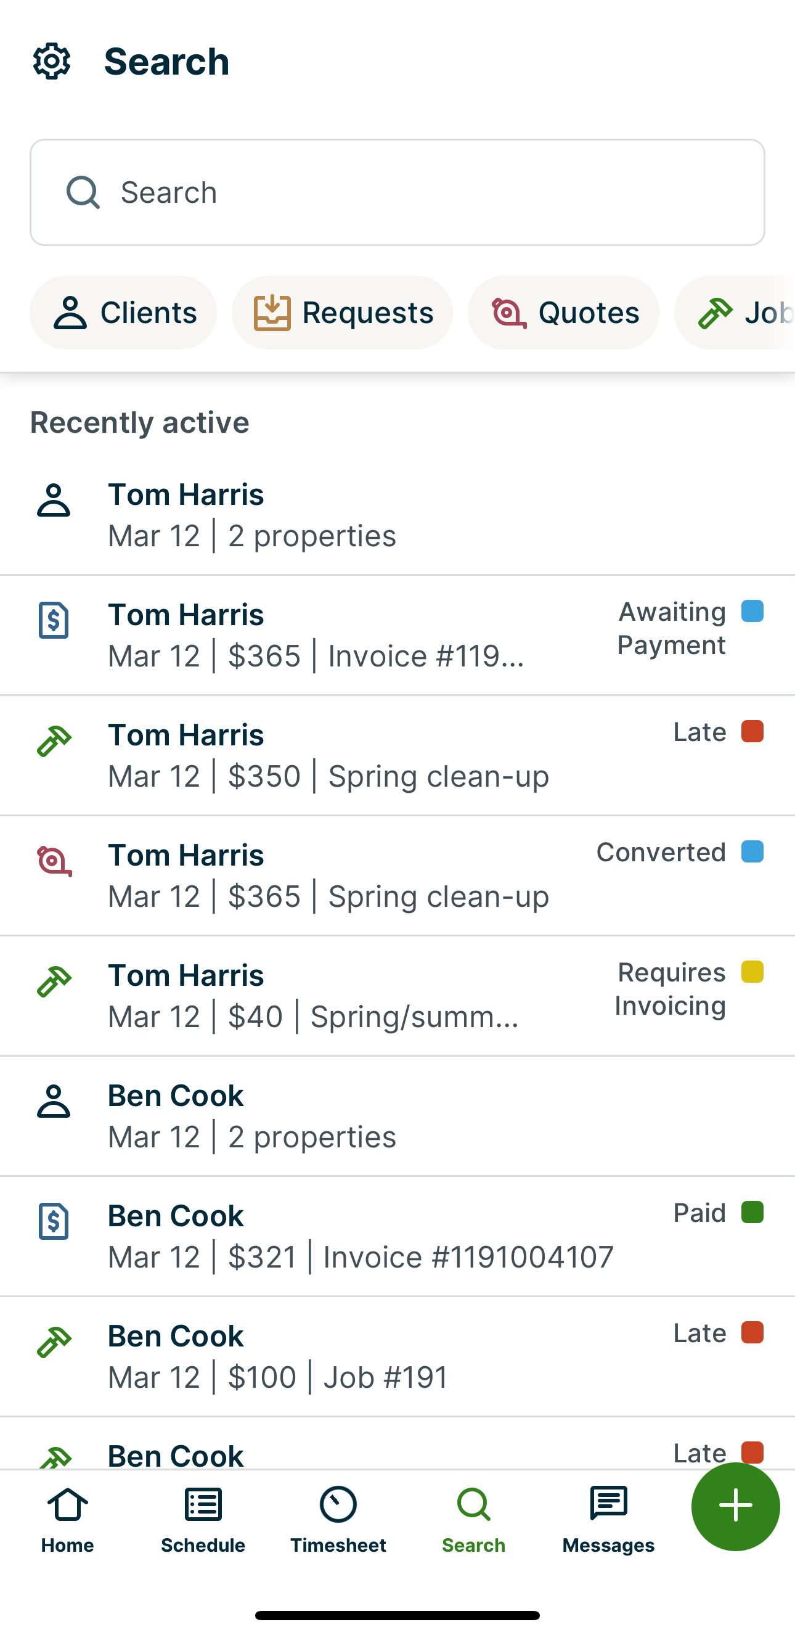Filter results by Requests
Screen dimensions: 795x1635
(342, 313)
